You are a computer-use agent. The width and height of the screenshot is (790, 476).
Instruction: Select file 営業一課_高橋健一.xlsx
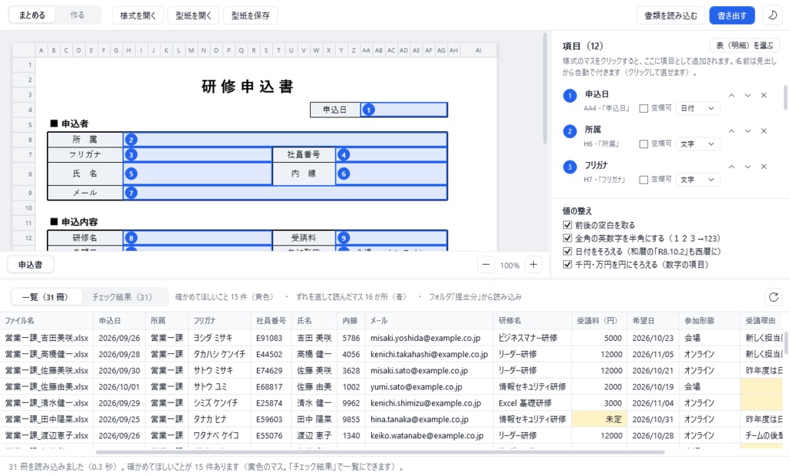click(46, 354)
